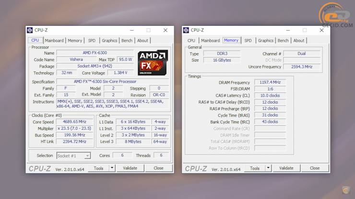Open Mainboard tab in left CPU-Z window
Viewport: 355px width, 199px height.
point(54,41)
